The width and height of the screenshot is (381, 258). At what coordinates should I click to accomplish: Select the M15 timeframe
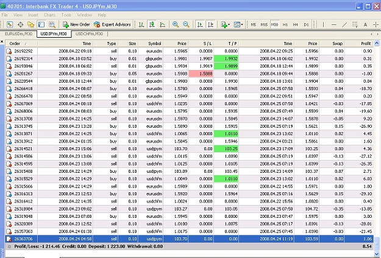click(x=264, y=24)
